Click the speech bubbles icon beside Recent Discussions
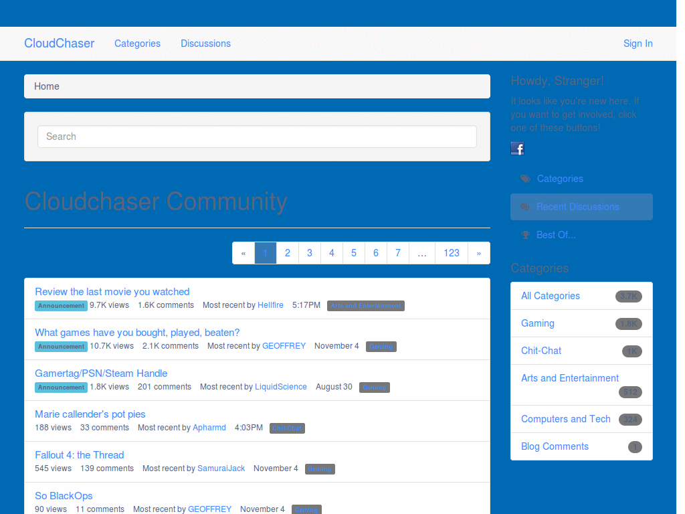 pyautogui.click(x=525, y=207)
